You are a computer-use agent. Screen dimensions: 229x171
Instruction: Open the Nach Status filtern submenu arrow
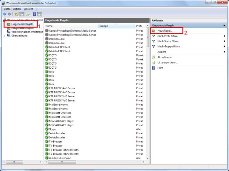coord(224,41)
